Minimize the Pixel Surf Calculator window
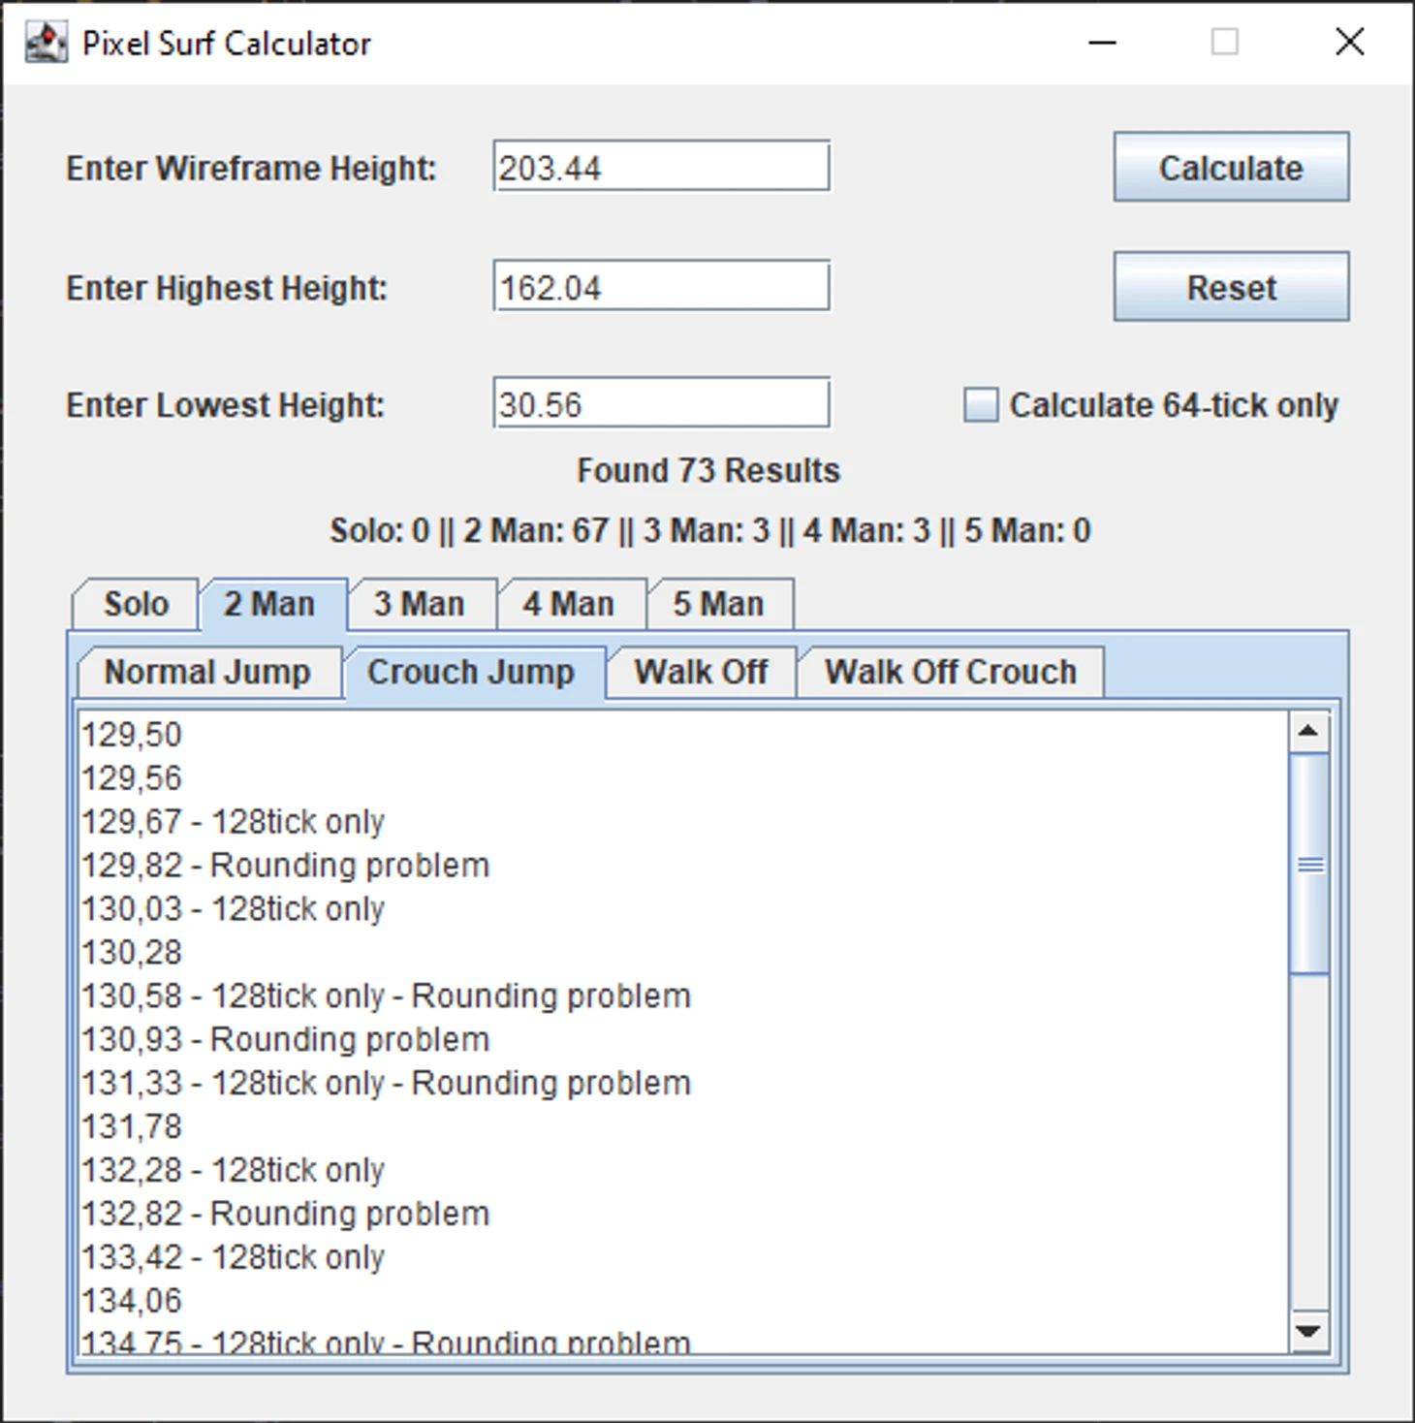The height and width of the screenshot is (1423, 1415). (x=1102, y=43)
